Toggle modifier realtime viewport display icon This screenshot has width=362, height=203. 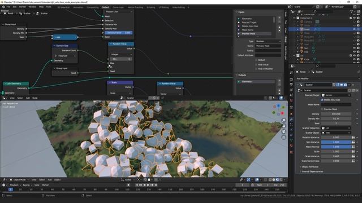click(x=342, y=85)
